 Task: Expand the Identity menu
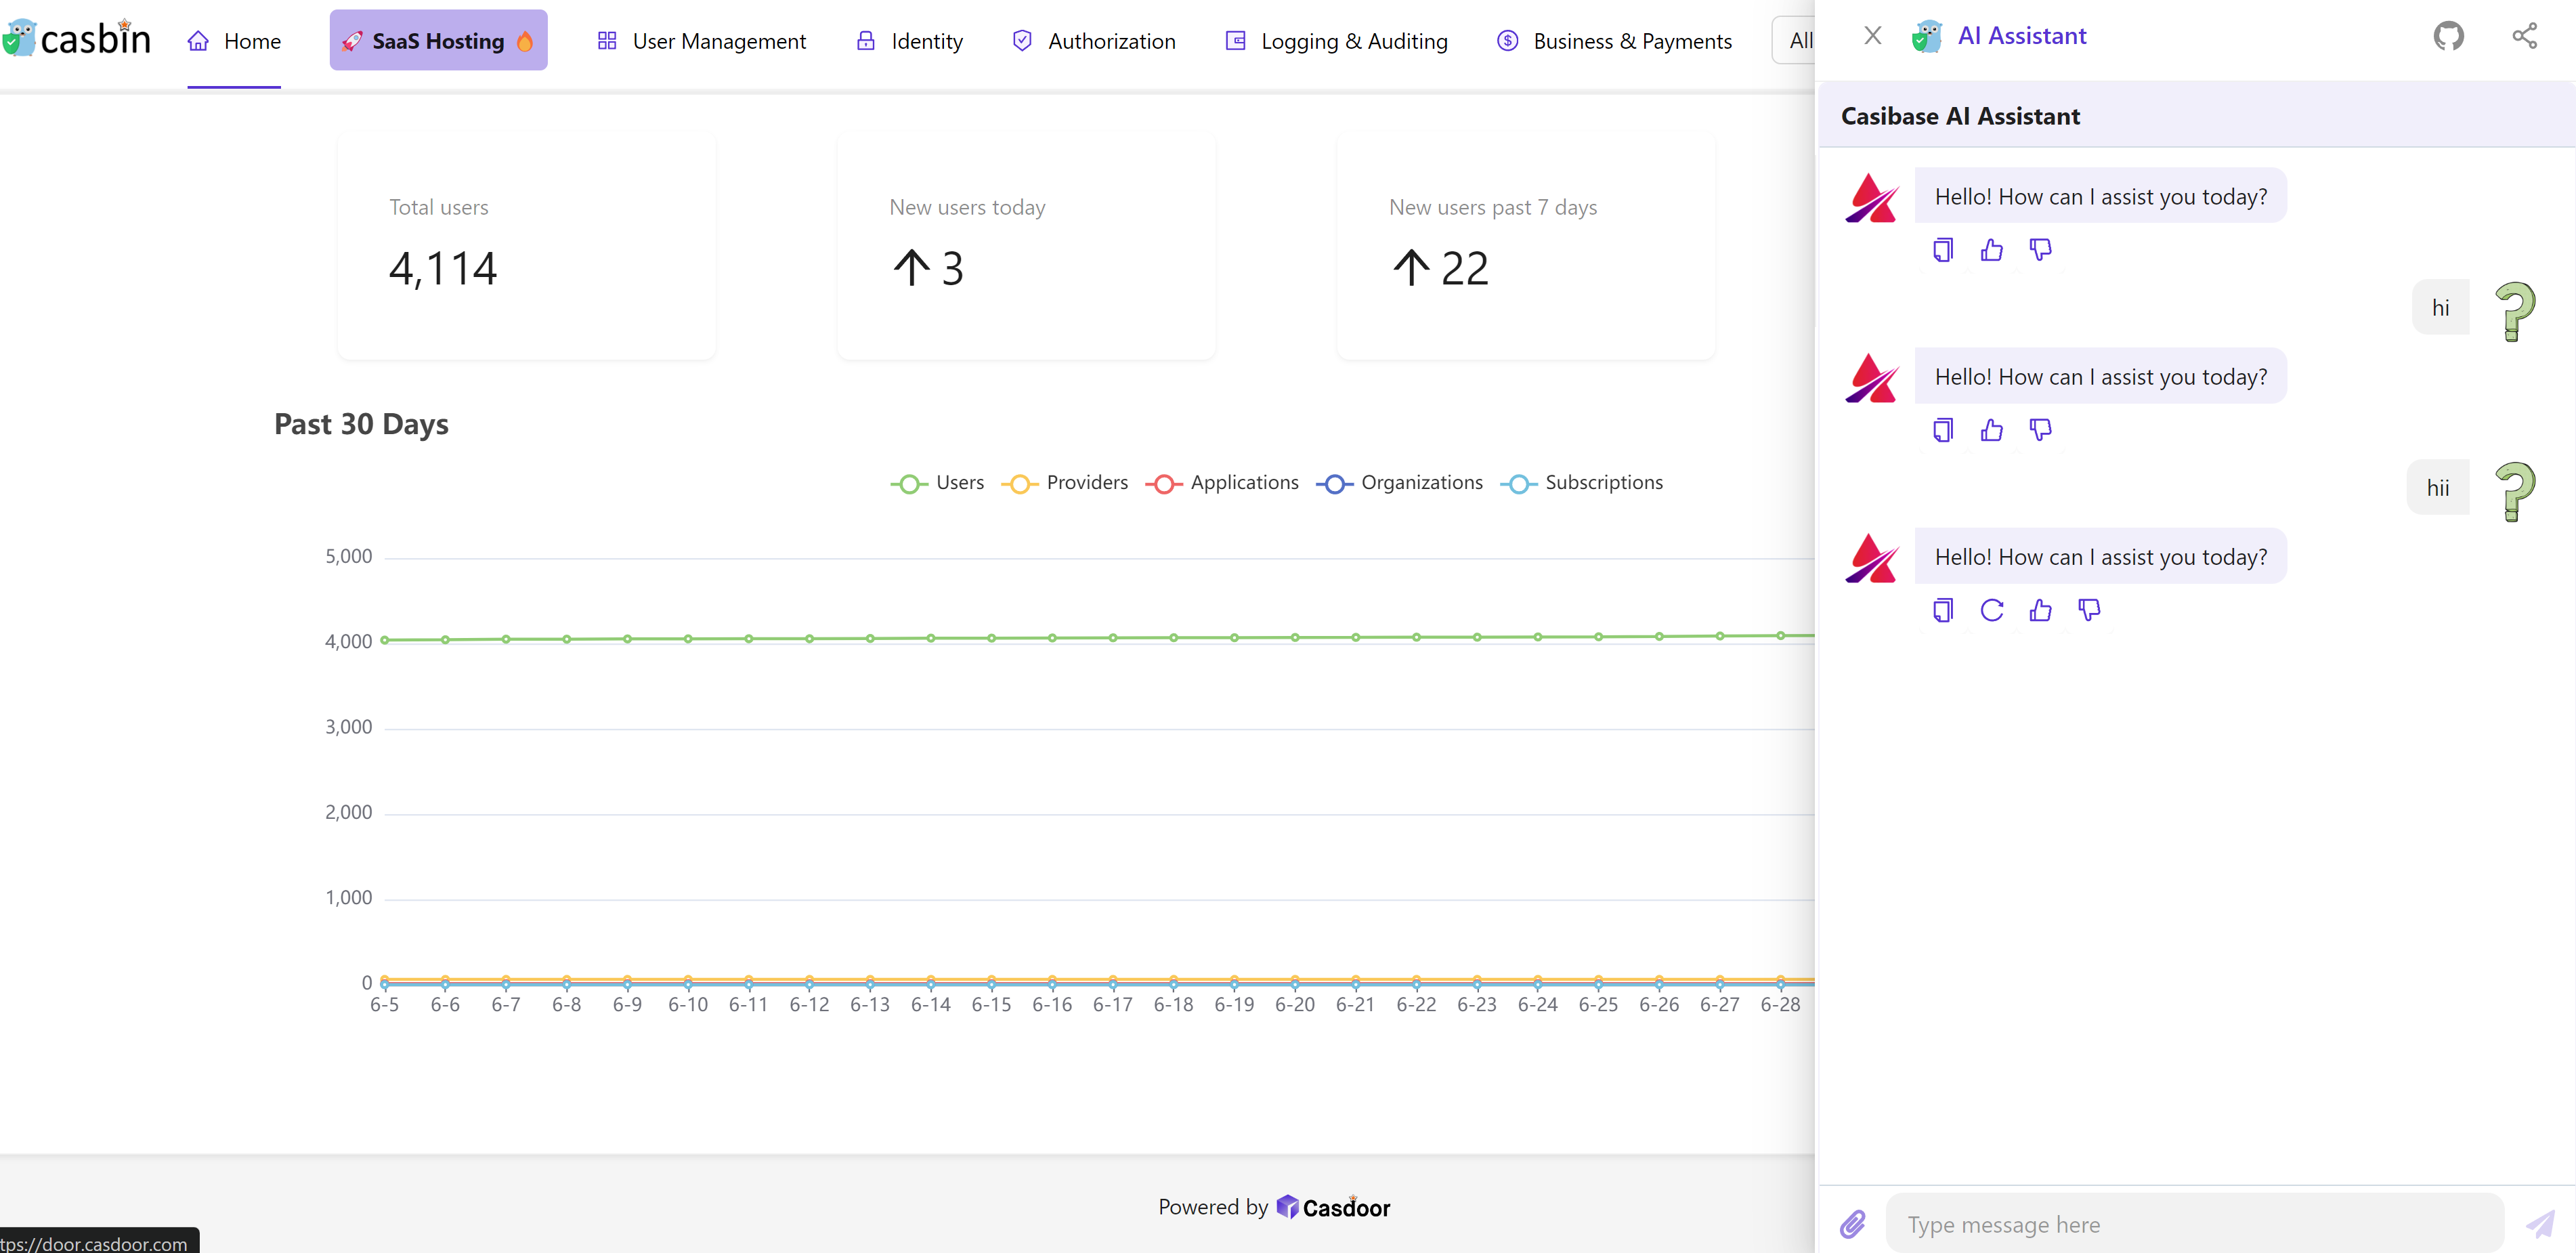click(909, 42)
